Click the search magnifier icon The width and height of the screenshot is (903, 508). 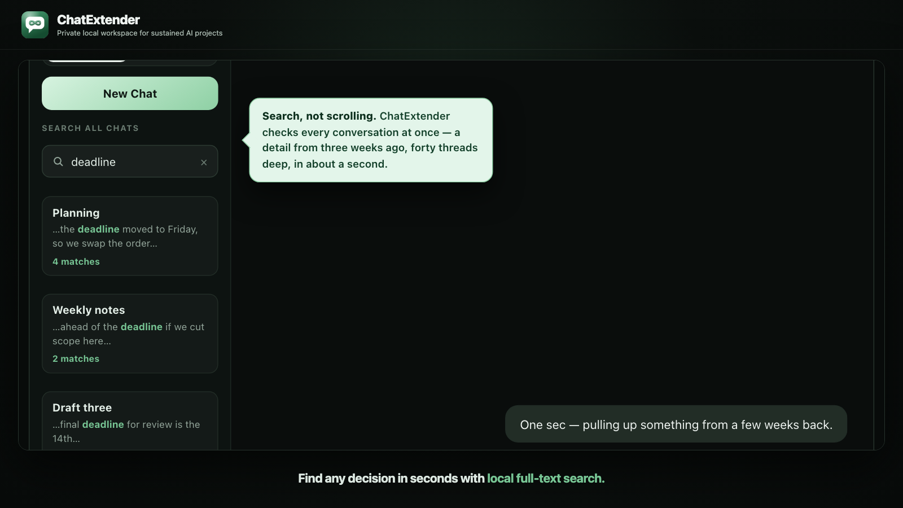click(58, 162)
